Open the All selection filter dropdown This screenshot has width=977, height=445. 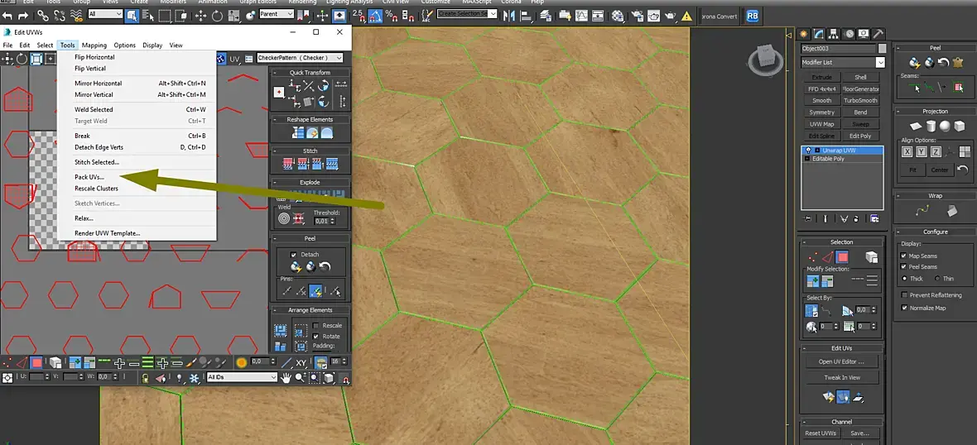click(x=105, y=14)
